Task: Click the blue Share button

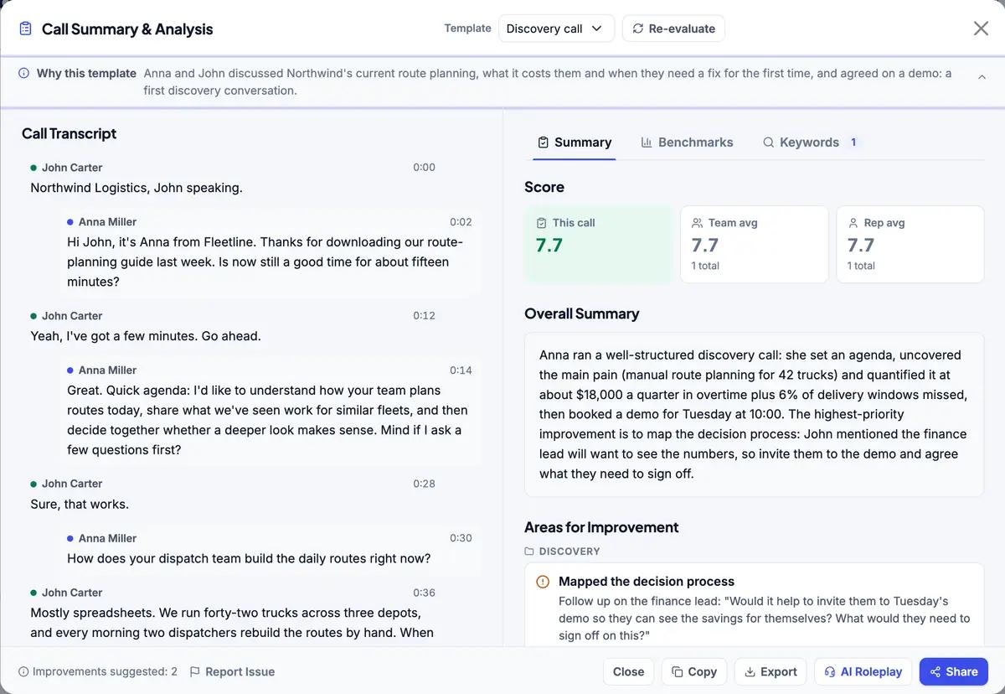Action: point(954,671)
